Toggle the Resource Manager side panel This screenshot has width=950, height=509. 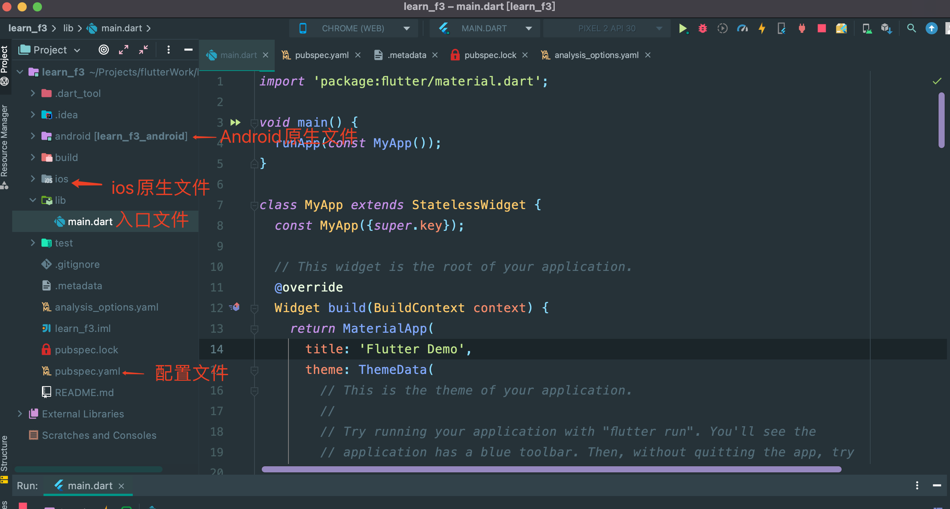click(5, 147)
